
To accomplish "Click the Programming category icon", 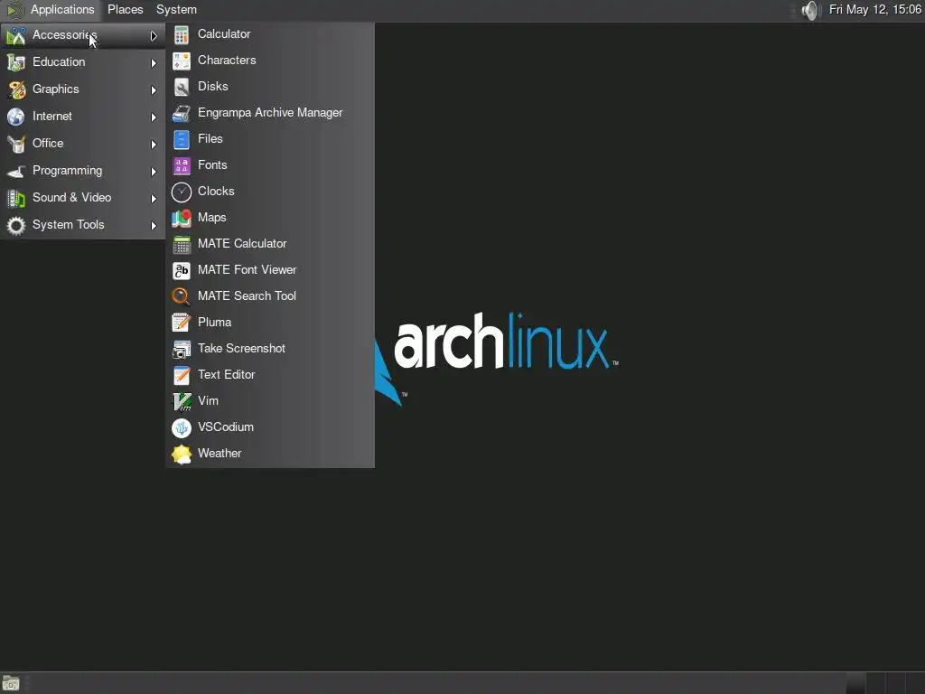I will (16, 171).
